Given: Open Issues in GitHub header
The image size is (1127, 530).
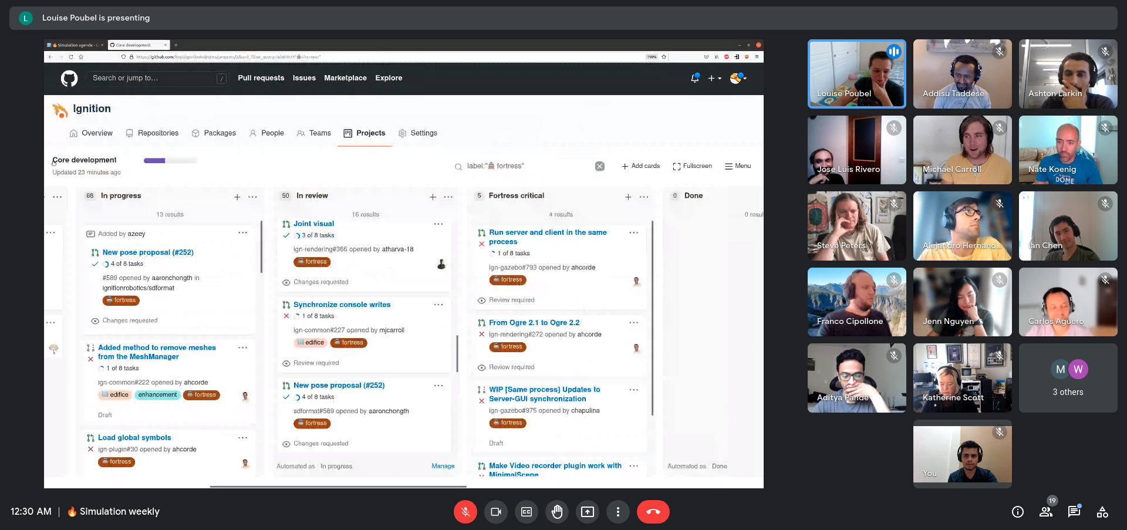Looking at the screenshot, I should coord(304,78).
